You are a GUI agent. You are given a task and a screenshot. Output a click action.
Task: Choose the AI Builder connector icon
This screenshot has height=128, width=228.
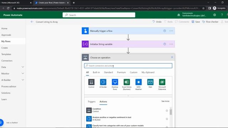click(103, 82)
